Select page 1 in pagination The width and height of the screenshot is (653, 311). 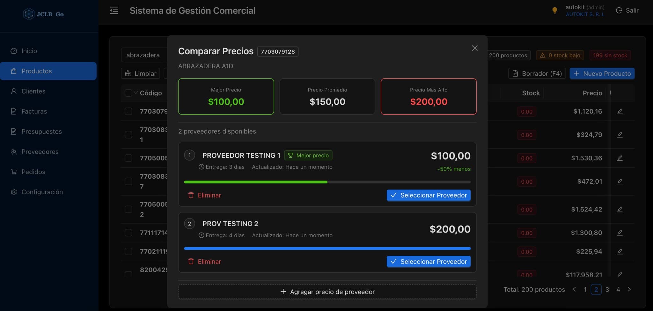[x=585, y=289]
